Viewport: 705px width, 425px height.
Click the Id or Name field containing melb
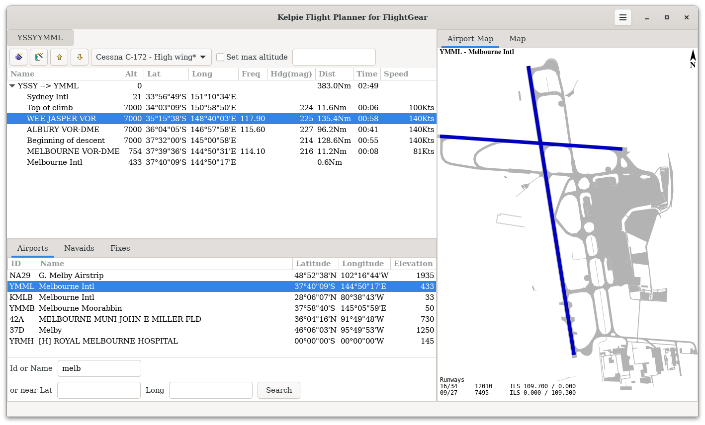[99, 368]
